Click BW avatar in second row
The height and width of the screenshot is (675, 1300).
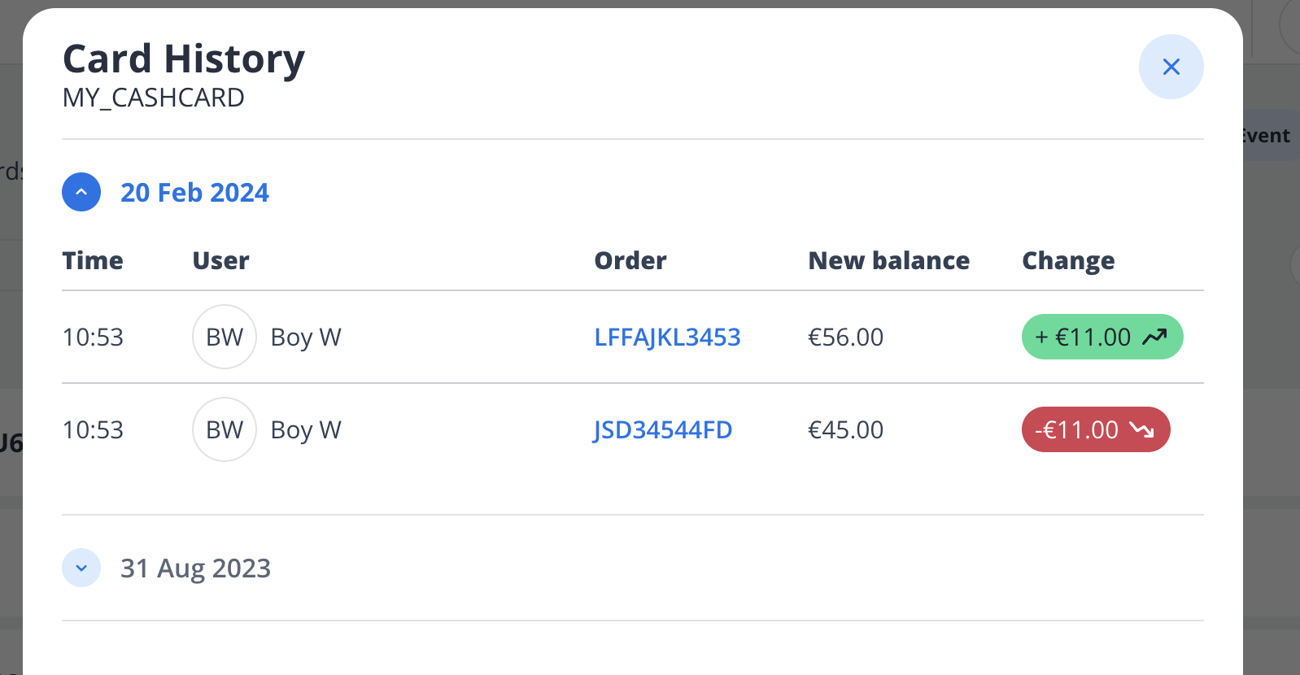click(x=225, y=429)
